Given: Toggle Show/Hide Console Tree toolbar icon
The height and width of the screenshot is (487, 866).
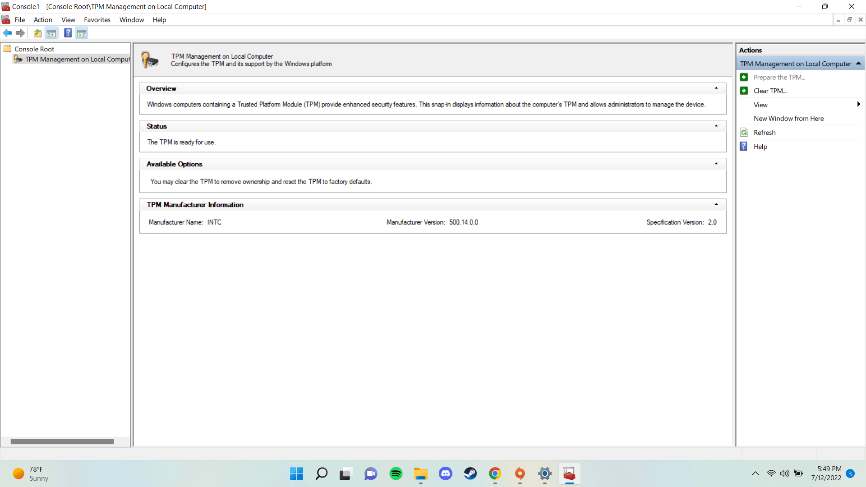Looking at the screenshot, I should tap(51, 33).
